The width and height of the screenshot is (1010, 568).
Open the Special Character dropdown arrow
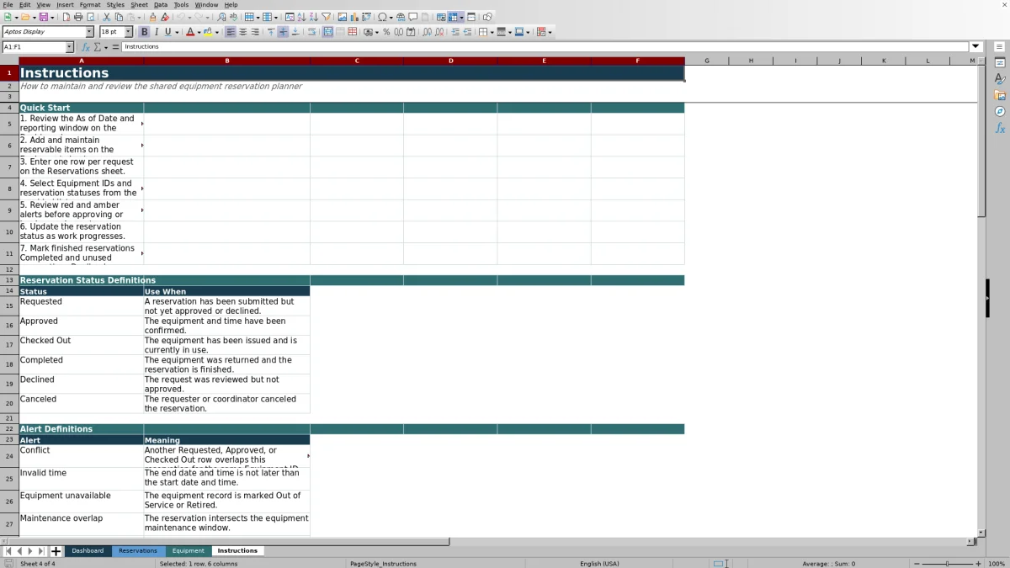coord(391,17)
